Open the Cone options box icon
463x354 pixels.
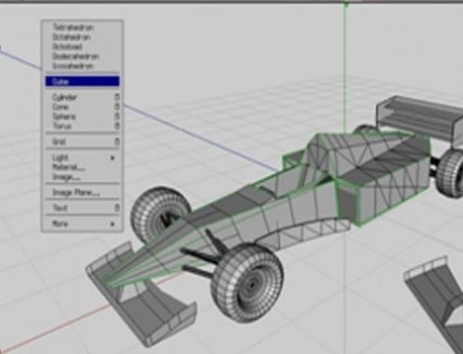[117, 107]
